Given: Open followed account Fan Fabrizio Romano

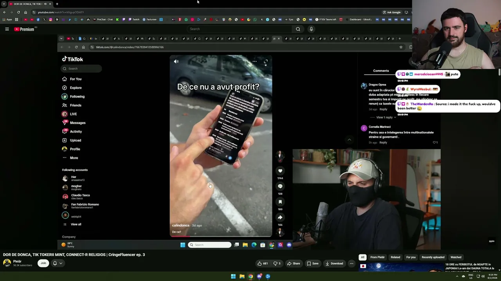Looking at the screenshot, I should tap(81, 206).
